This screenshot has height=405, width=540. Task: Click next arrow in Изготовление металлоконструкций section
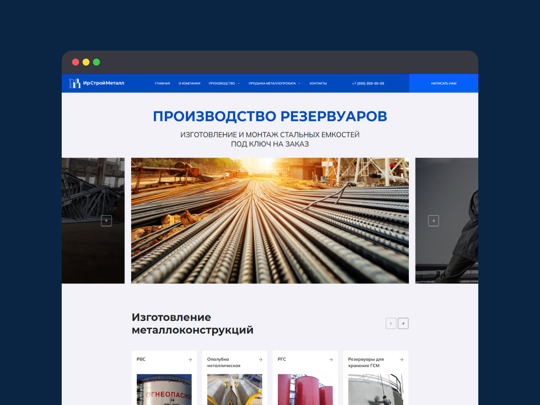(x=403, y=323)
